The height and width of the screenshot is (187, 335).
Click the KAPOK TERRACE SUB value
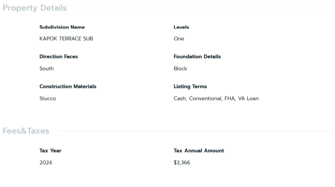(x=66, y=39)
